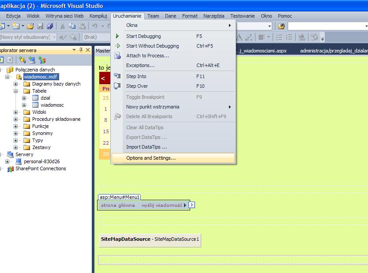Click the text alignment icon
The image size is (368, 273).
pyautogui.click(x=262, y=37)
